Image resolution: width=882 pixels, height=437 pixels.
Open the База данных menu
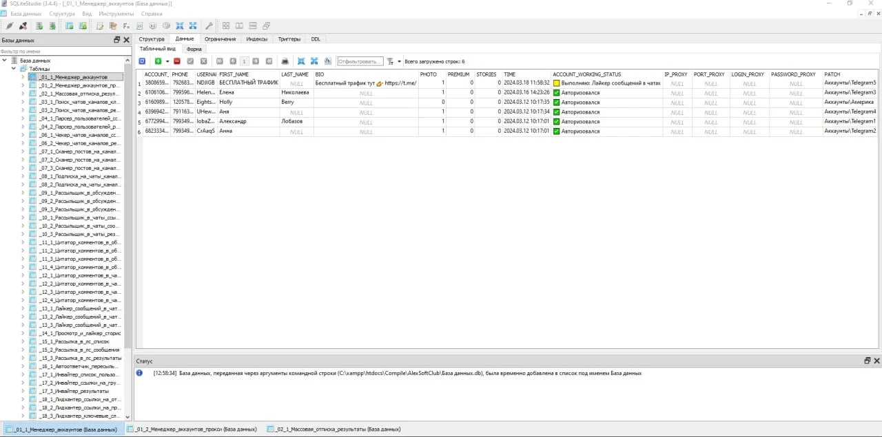[x=25, y=14]
